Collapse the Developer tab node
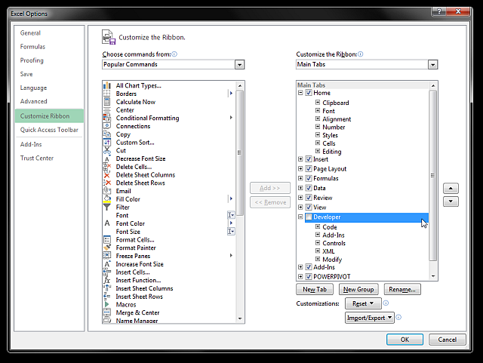This screenshot has height=363, width=483. tap(300, 217)
